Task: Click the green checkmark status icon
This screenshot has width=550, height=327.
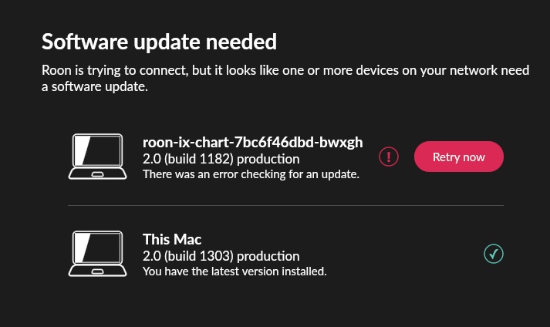Action: (494, 254)
